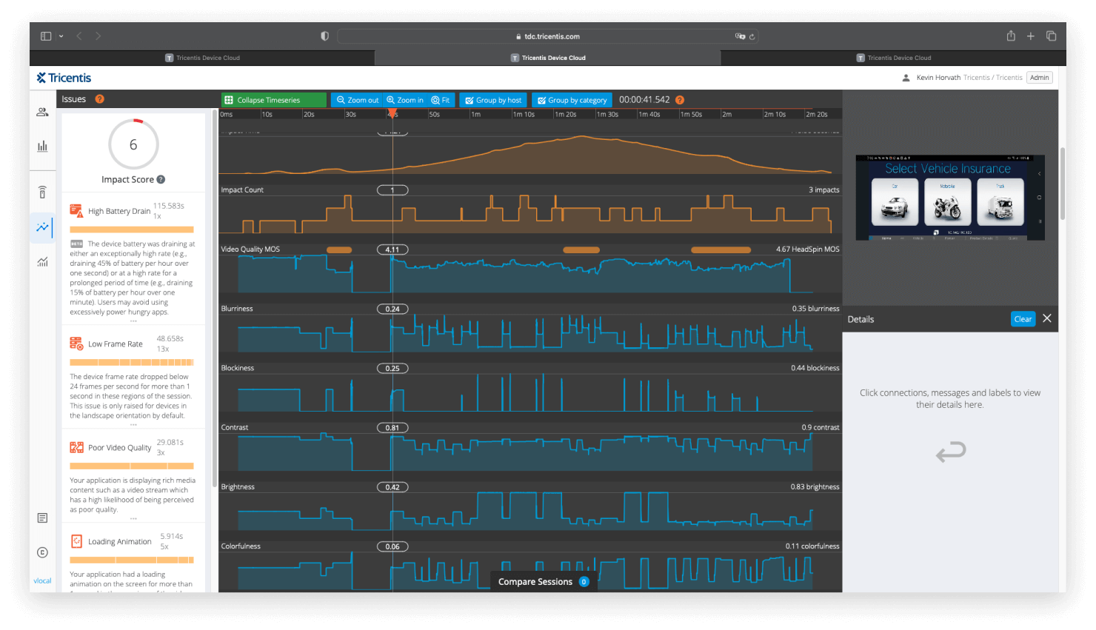Click the help icon beside the timestamp

click(x=680, y=100)
